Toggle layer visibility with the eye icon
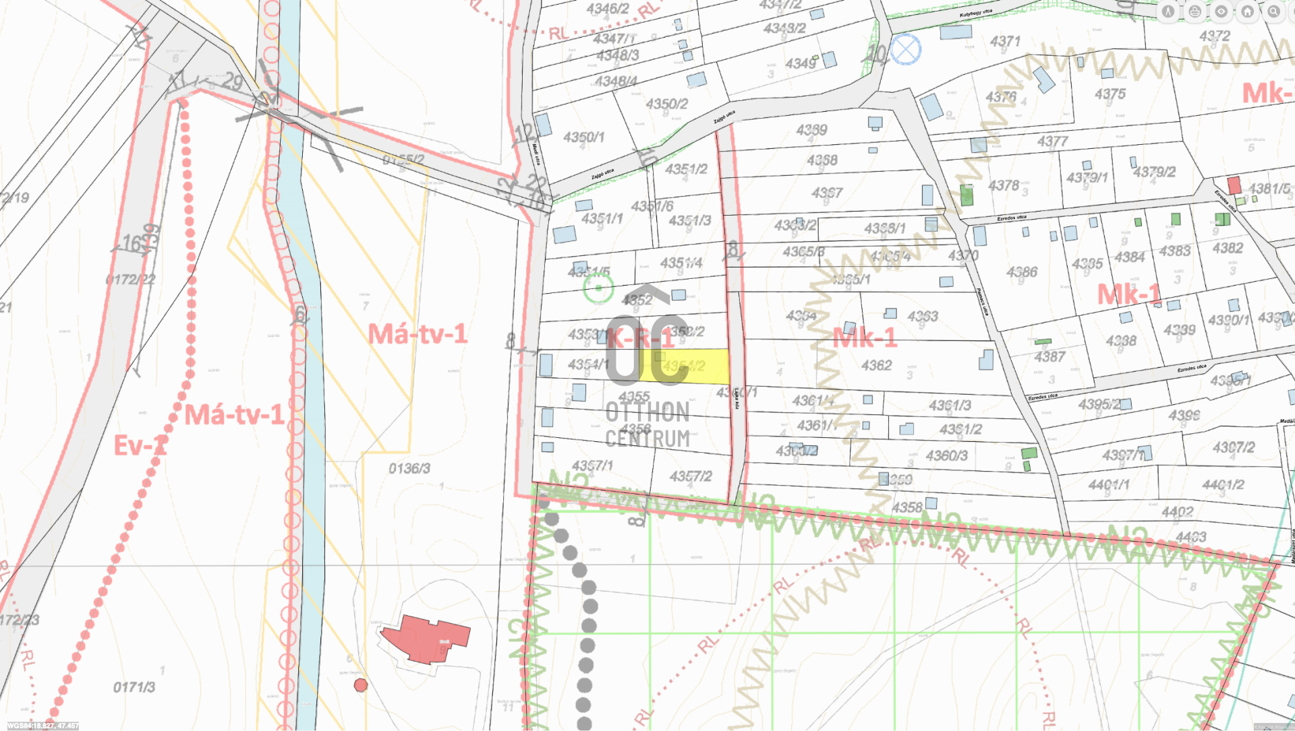This screenshot has height=731, width=1295. click(x=1221, y=11)
